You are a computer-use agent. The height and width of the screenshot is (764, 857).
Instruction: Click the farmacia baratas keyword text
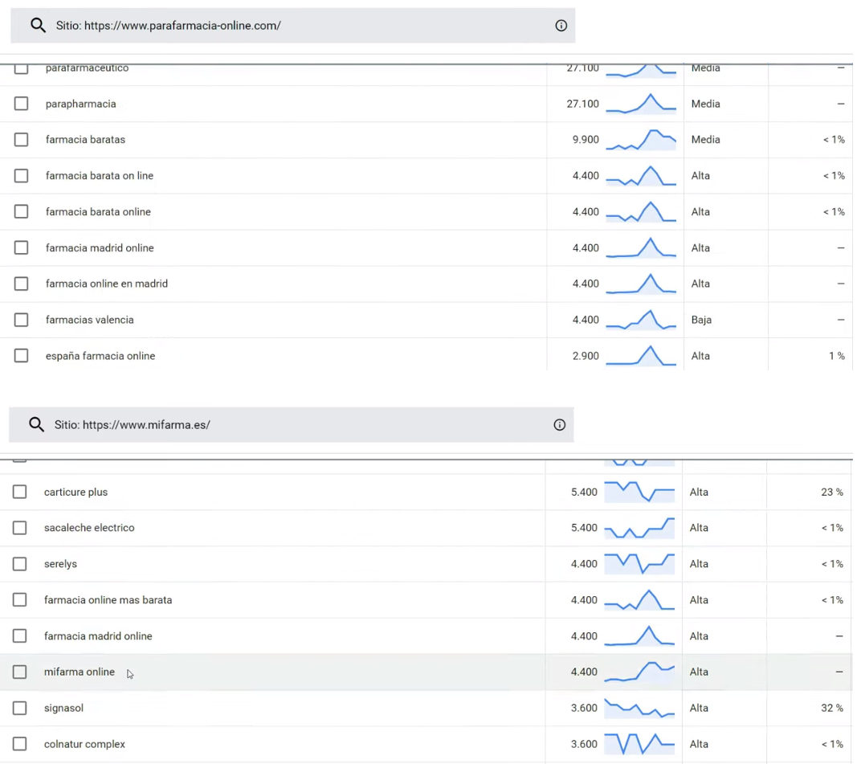[x=85, y=139]
